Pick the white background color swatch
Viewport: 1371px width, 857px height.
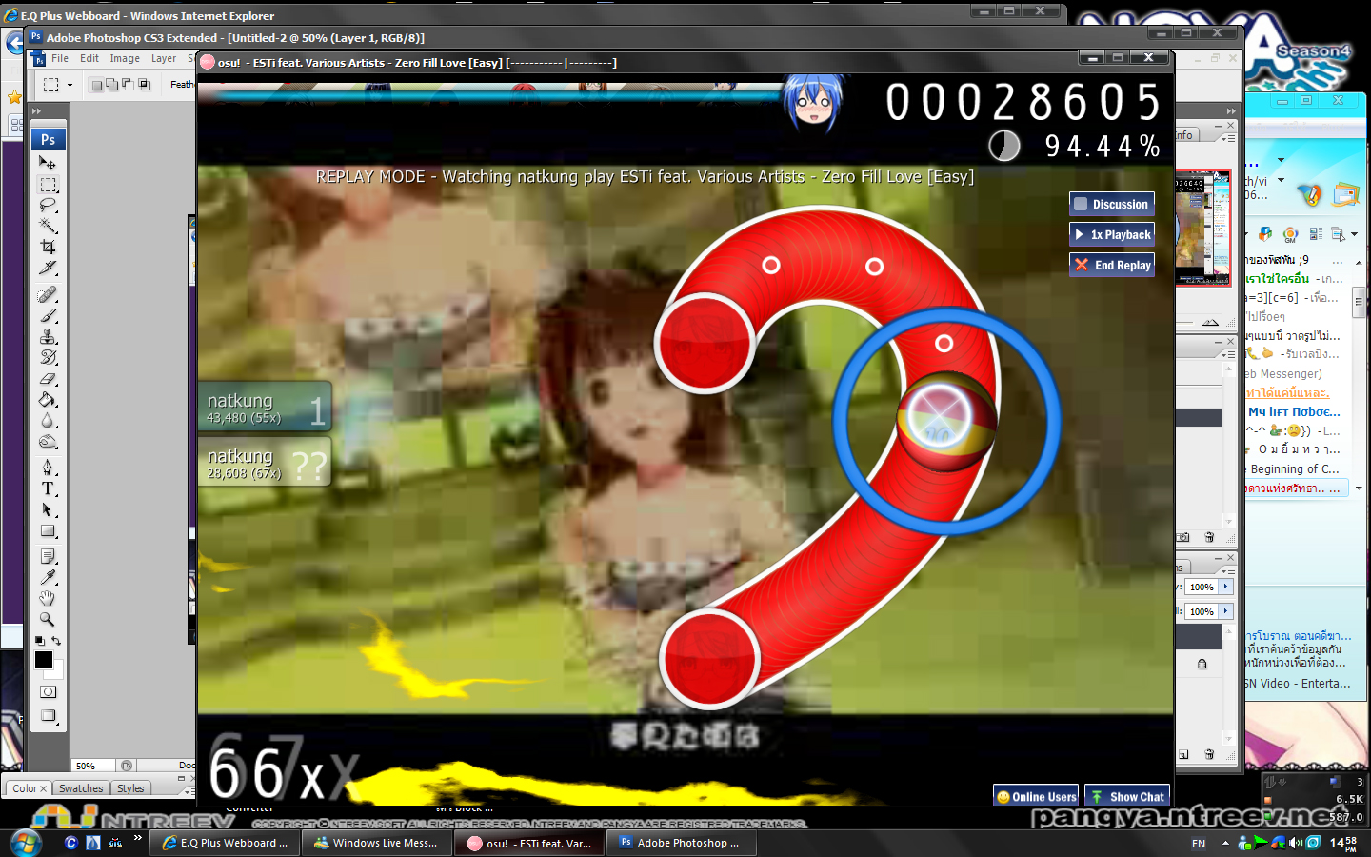pyautogui.click(x=57, y=672)
